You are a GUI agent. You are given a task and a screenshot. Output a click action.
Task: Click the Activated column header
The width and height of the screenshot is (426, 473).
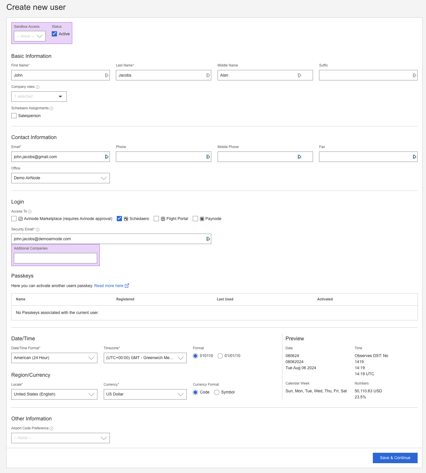coord(325,299)
